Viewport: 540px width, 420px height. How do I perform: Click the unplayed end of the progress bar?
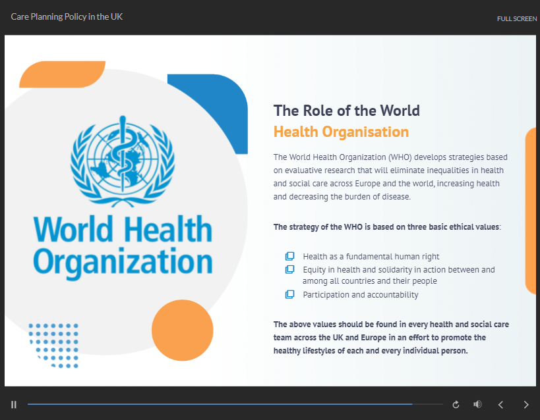pos(428,404)
